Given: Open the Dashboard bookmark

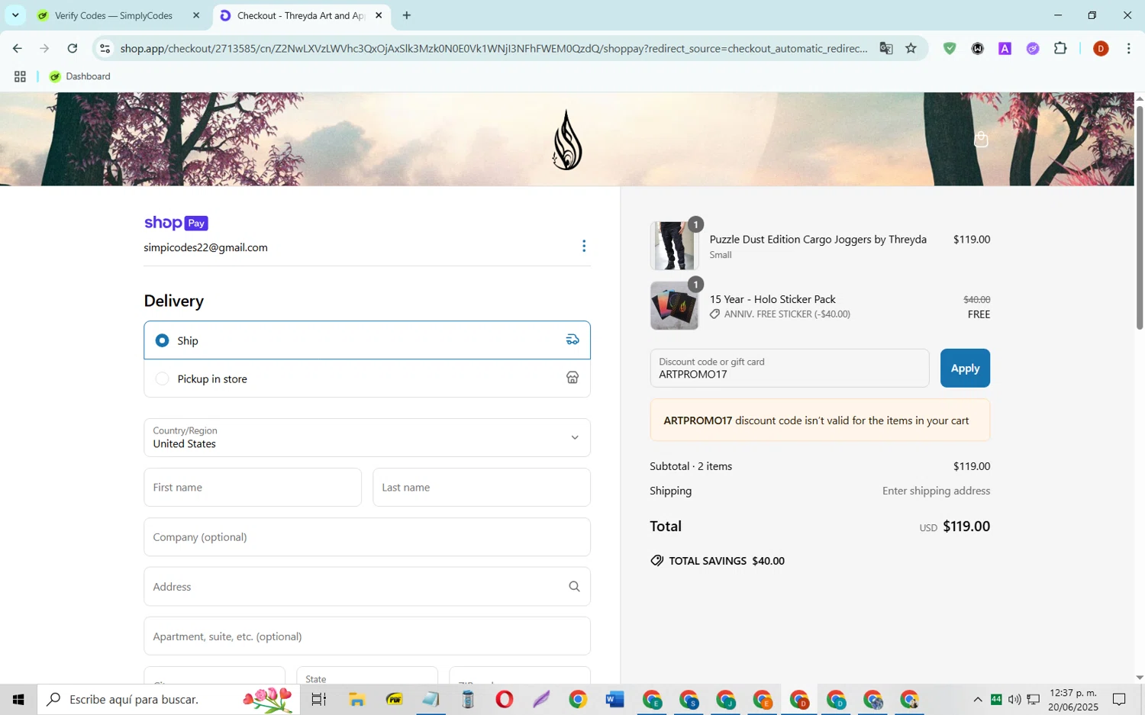Looking at the screenshot, I should [80, 76].
